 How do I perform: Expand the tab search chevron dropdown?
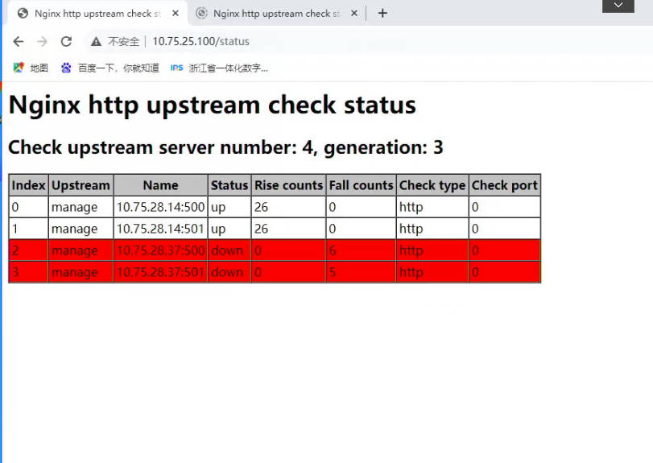point(618,6)
